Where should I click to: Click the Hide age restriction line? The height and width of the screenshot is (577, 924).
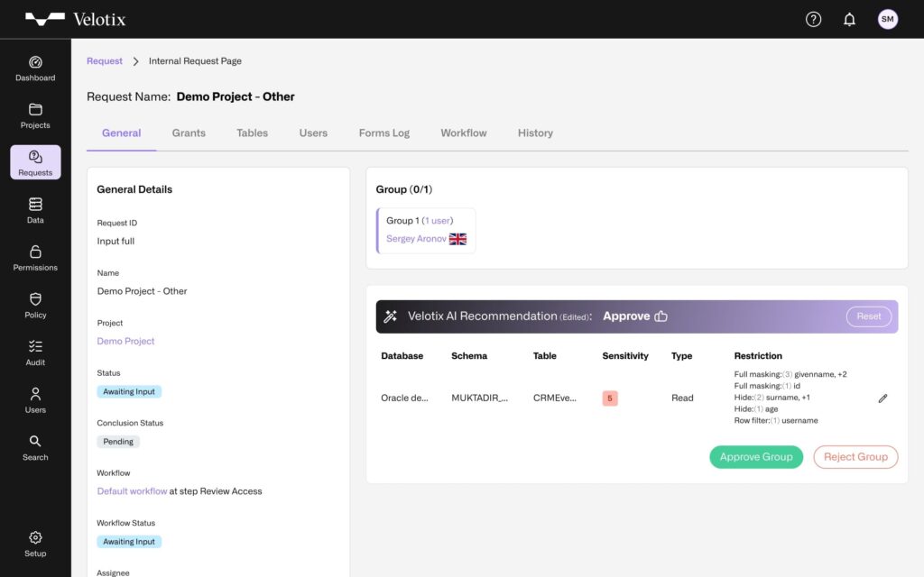point(756,408)
